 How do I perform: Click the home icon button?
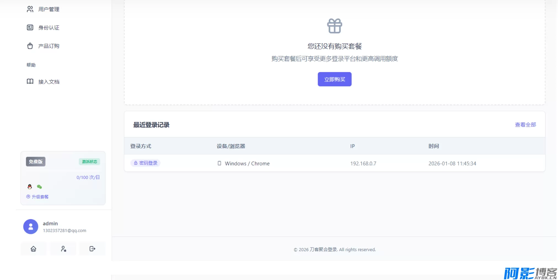33,249
